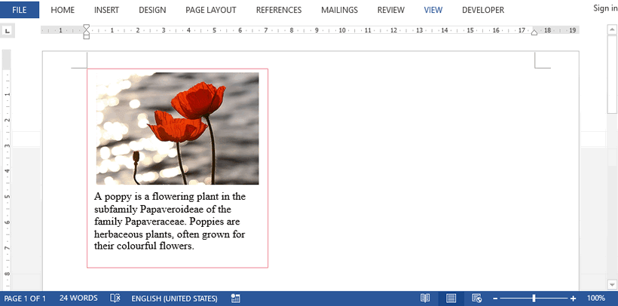618x306 pixels.
Task: Click the first line indent marker on ruler
Action: (x=87, y=28)
